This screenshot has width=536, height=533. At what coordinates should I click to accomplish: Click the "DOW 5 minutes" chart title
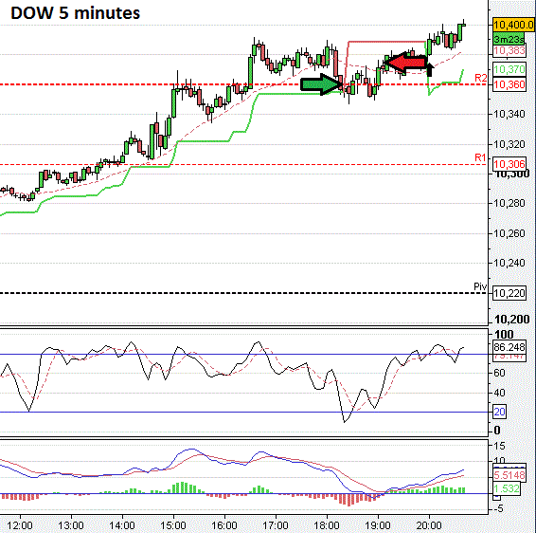[75, 13]
